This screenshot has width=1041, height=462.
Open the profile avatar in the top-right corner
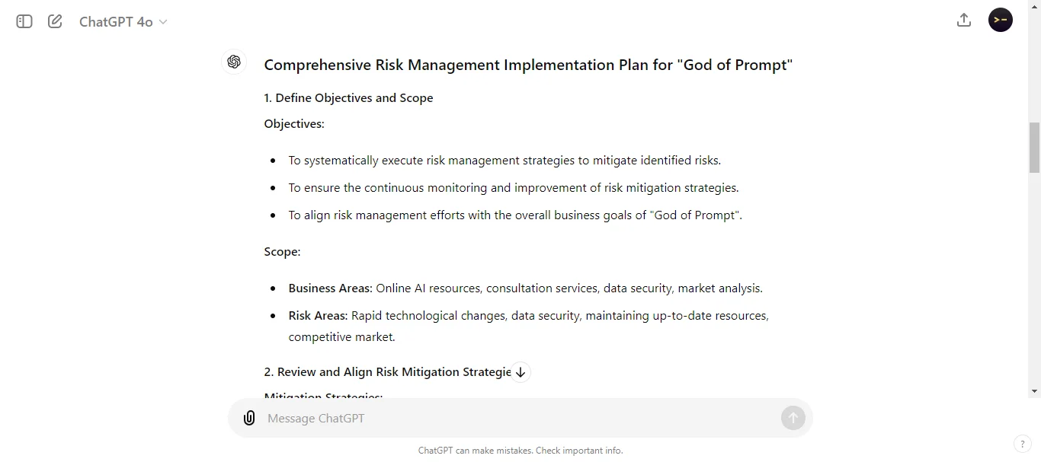pyautogui.click(x=1000, y=20)
